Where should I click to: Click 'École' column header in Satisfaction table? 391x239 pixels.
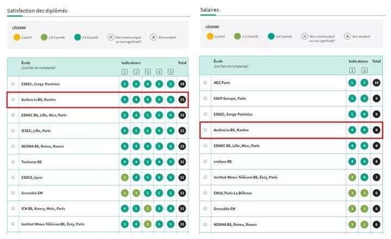pyautogui.click(x=26, y=63)
